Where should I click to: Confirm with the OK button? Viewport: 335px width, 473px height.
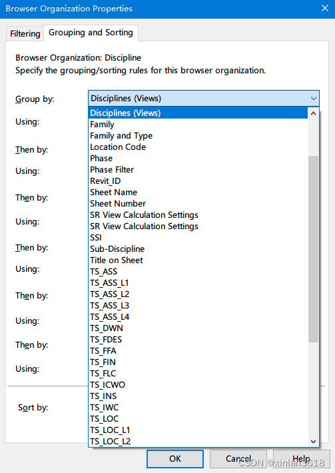click(x=175, y=459)
